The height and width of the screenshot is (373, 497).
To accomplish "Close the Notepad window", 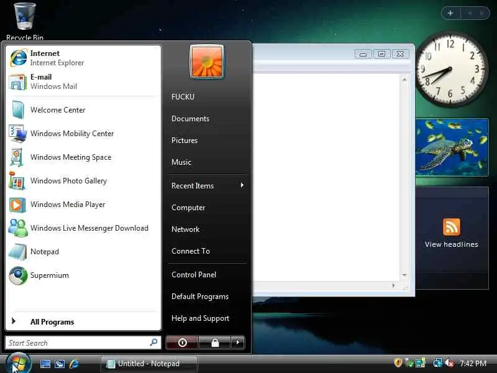I will point(400,54).
